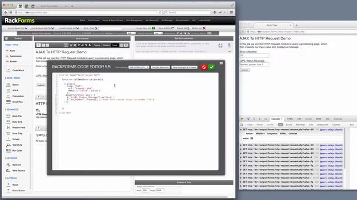Open the Console tab dropdown arrow
This screenshot has width=357, height=200.
point(281,119)
